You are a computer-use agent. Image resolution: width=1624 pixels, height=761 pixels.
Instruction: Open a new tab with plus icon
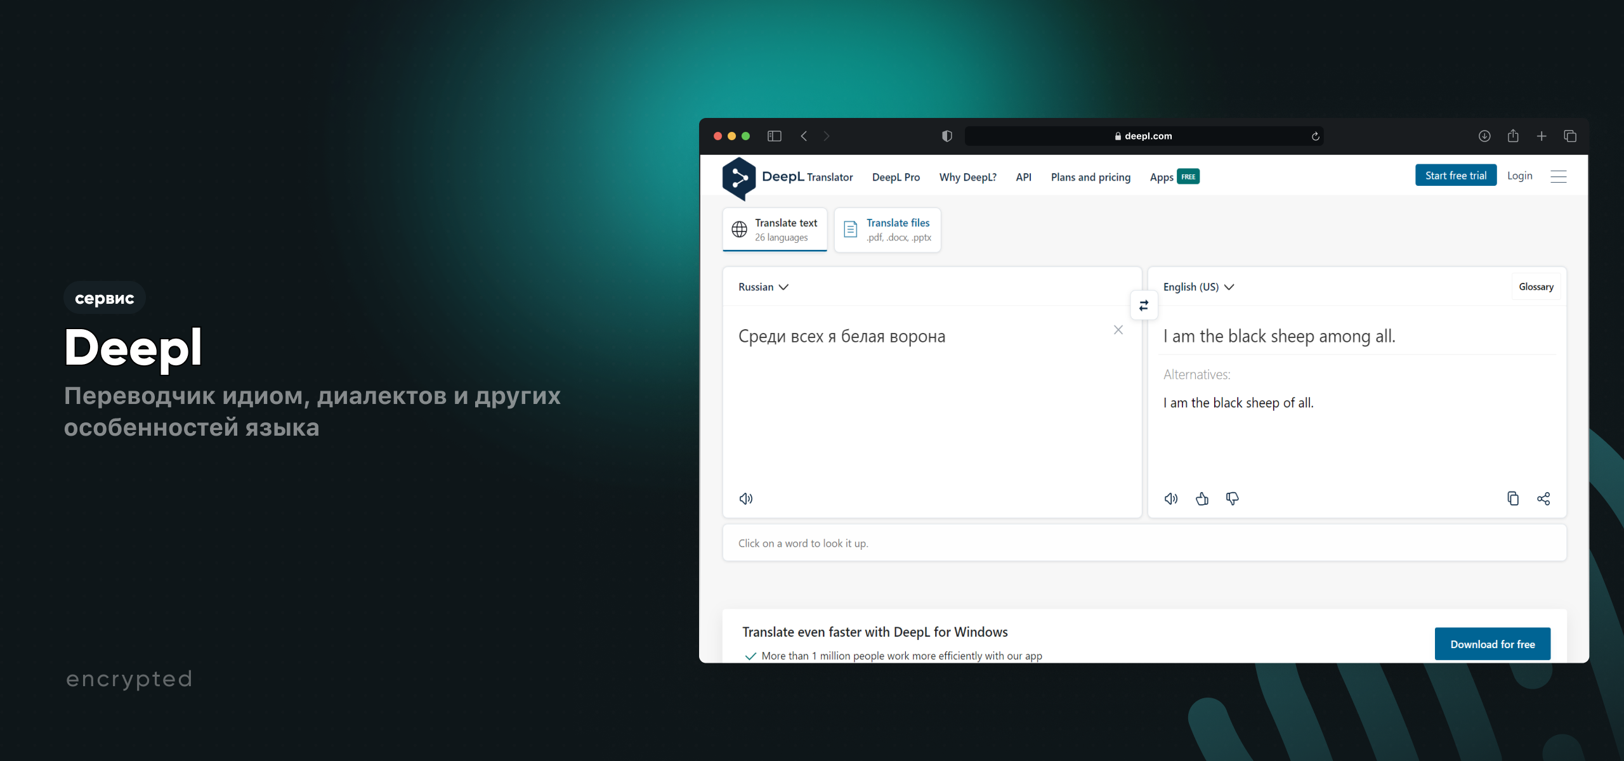[x=1541, y=136]
